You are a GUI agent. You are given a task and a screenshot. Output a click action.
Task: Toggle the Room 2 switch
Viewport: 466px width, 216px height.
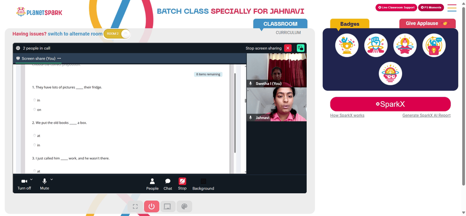click(116, 34)
